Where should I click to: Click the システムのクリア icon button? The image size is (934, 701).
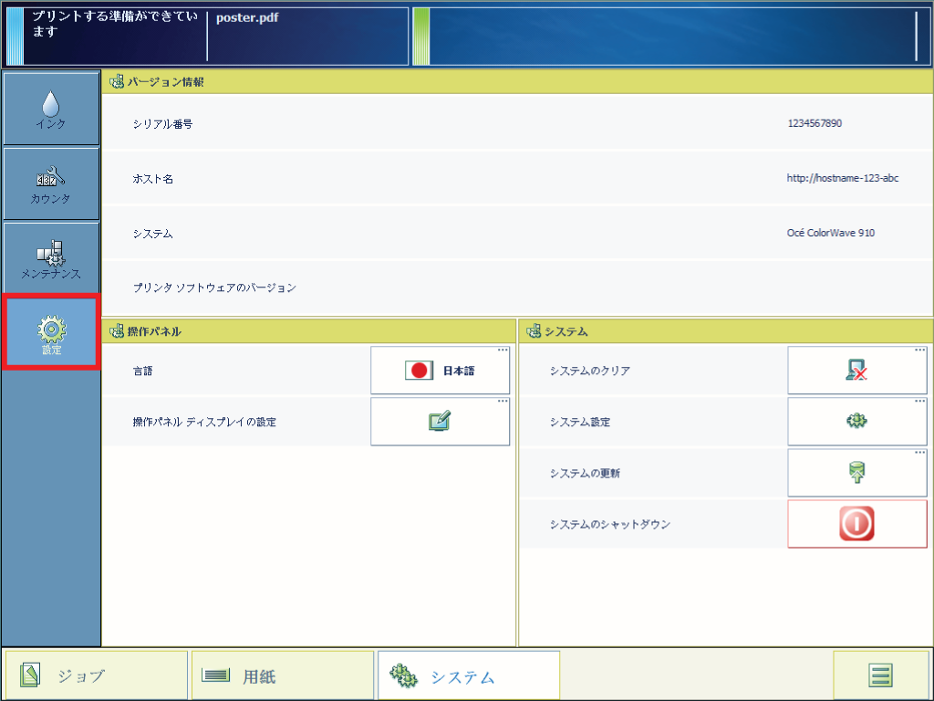pyautogui.click(x=857, y=371)
